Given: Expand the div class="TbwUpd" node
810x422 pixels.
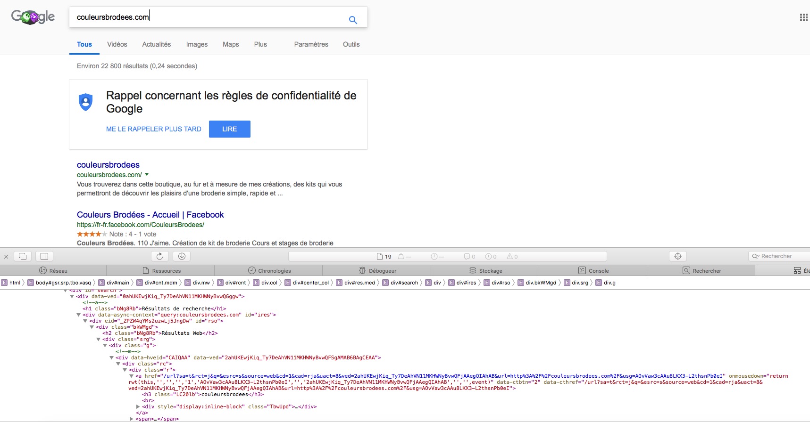Looking at the screenshot, I should [x=138, y=406].
